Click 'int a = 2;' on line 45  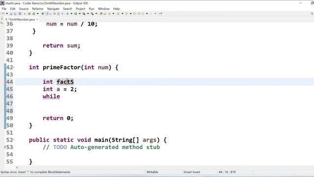point(60,89)
